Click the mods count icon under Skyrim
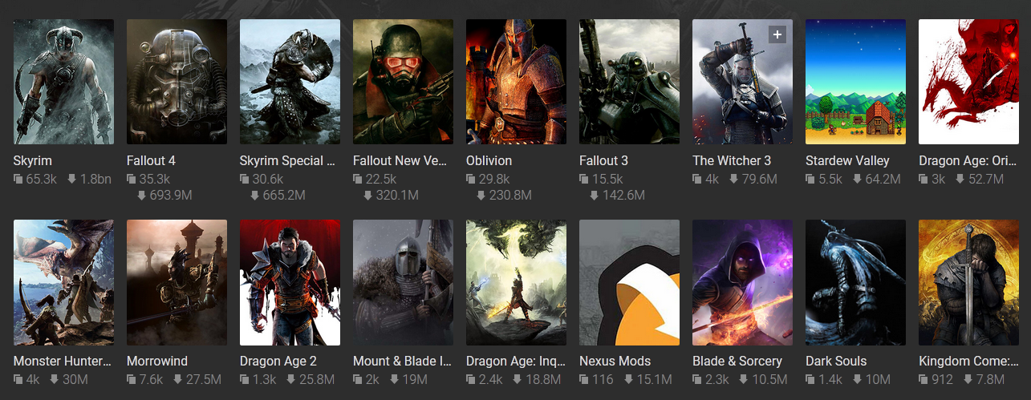Screen dimensions: 1031x400 point(18,180)
